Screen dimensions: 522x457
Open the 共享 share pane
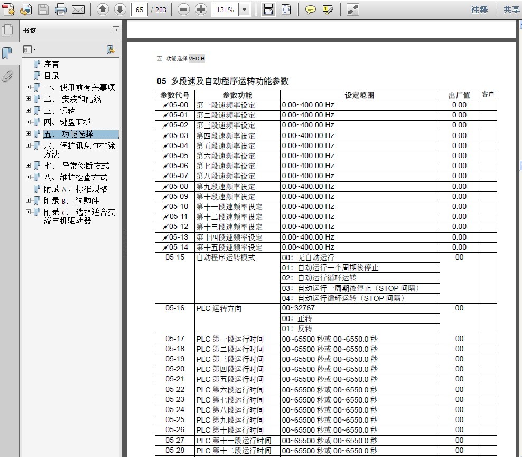click(x=511, y=10)
